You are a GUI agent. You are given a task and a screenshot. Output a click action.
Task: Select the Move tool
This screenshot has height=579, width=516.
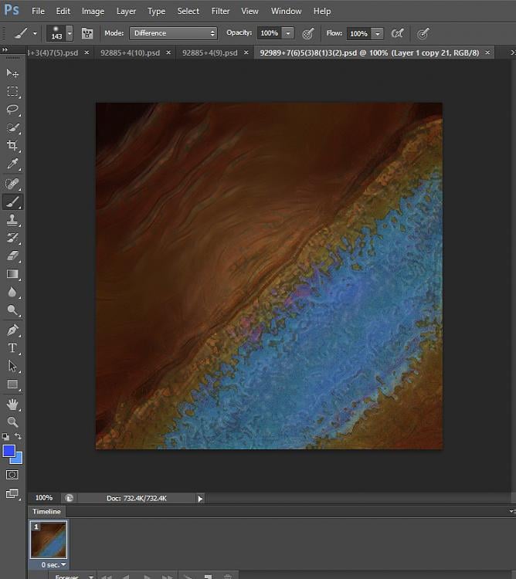12,73
